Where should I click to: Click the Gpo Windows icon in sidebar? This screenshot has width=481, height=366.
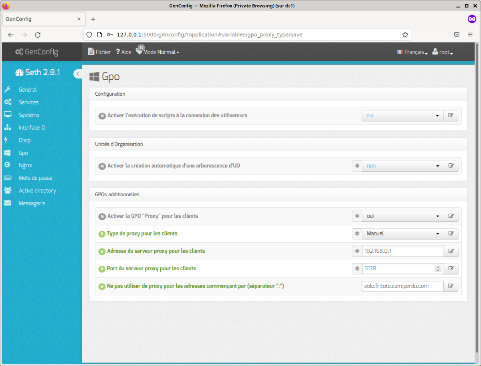click(7, 153)
